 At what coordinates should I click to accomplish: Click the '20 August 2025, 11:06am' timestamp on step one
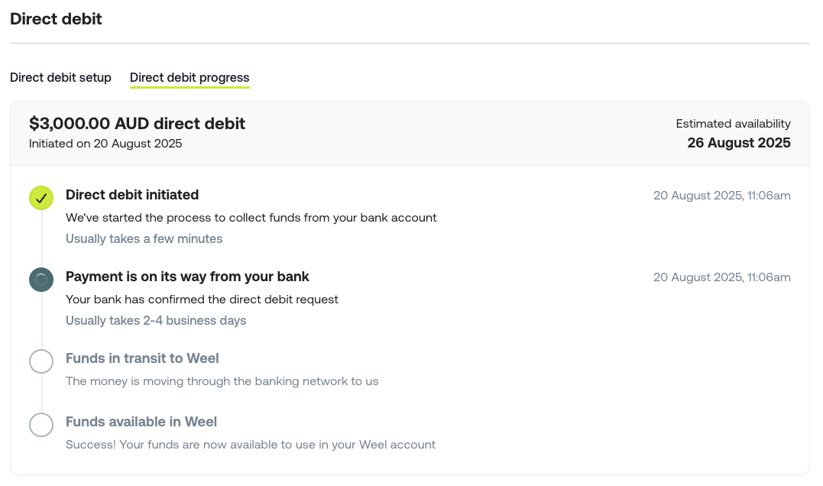pyautogui.click(x=721, y=196)
